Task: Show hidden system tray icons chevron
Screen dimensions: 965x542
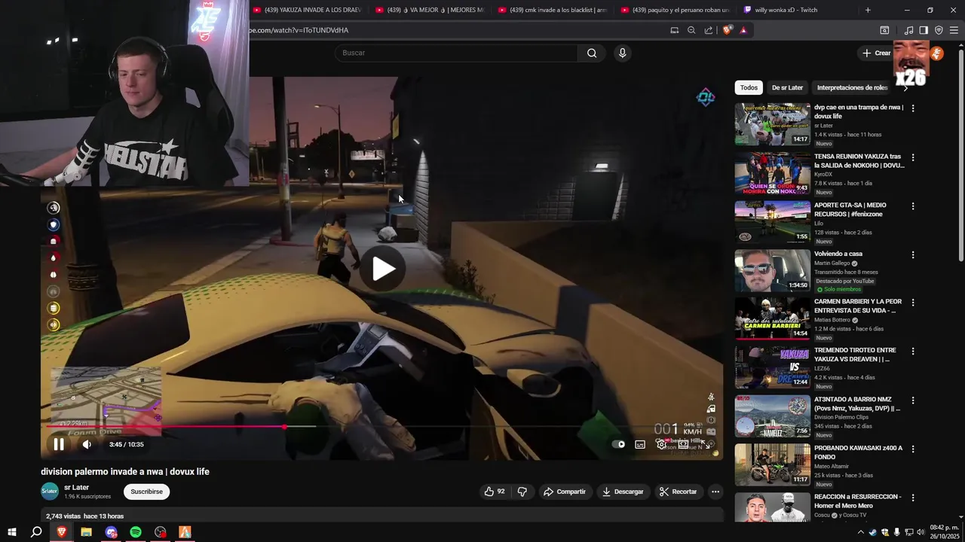Action: pos(861,532)
